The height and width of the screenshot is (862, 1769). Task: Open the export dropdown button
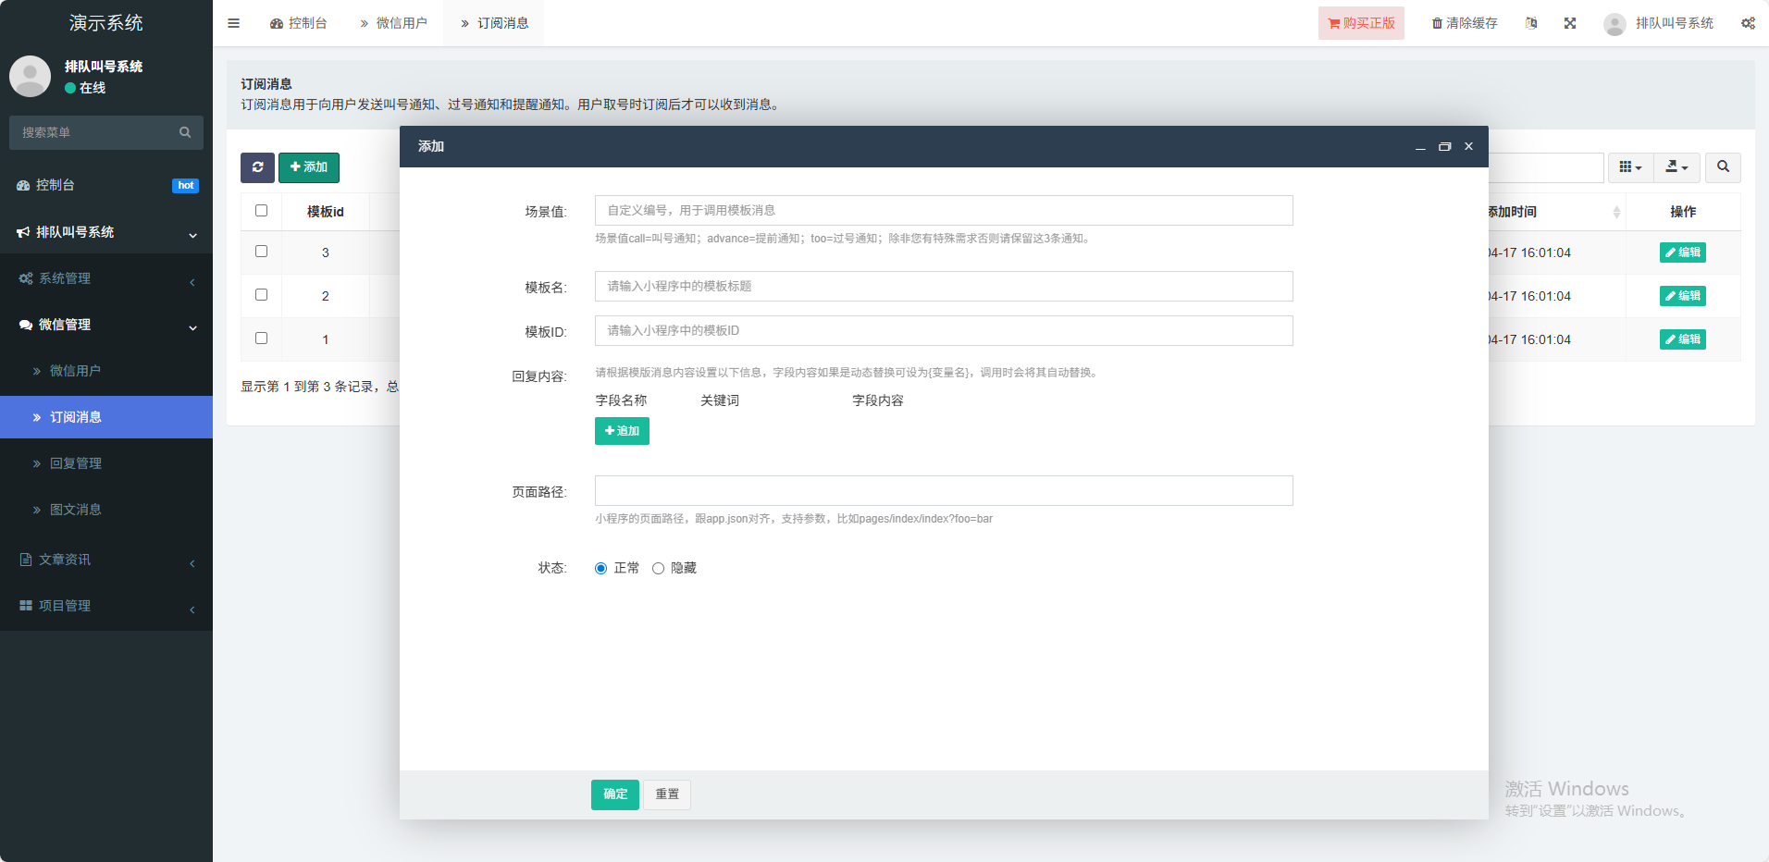point(1676,167)
